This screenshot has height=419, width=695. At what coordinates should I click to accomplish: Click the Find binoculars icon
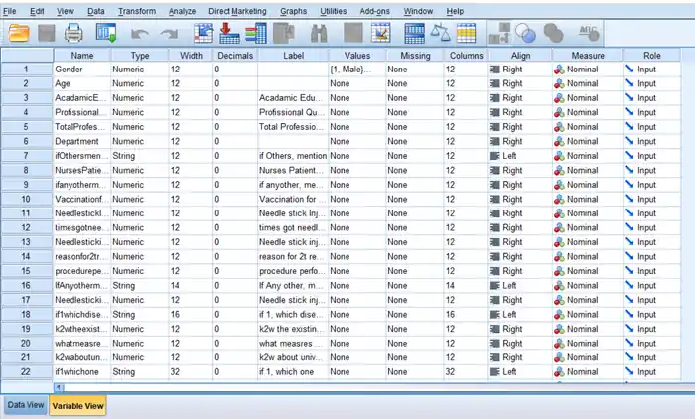(319, 33)
